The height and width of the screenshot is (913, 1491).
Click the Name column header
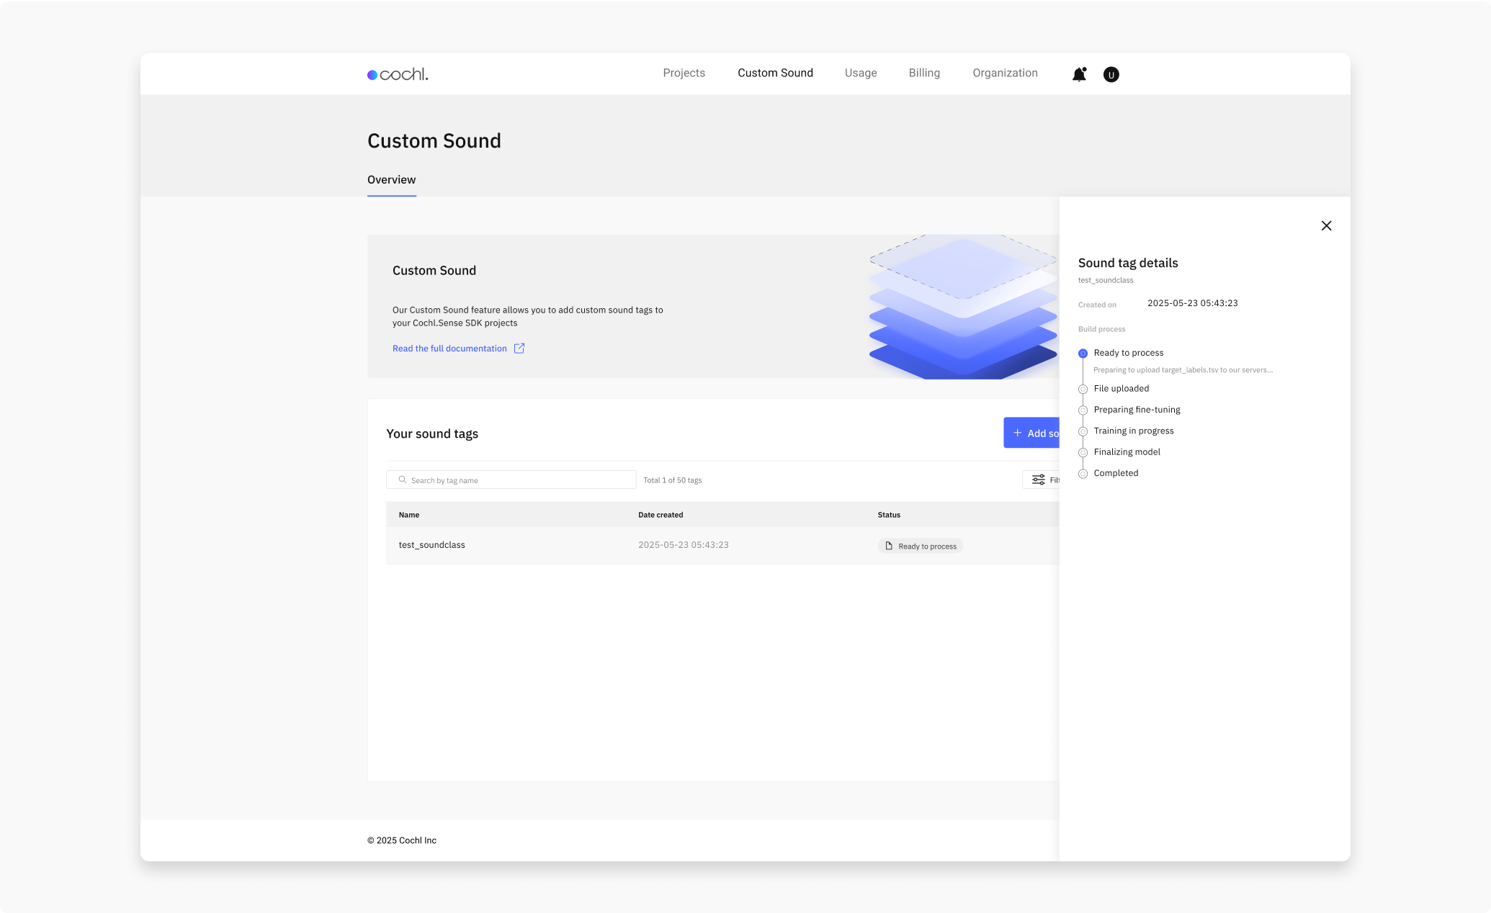[408, 515]
